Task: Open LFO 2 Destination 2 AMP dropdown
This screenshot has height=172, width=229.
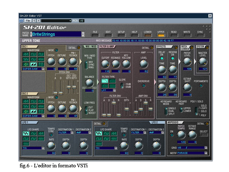Action: point(162,133)
